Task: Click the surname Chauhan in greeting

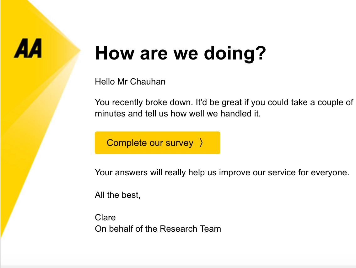Action: (x=148, y=82)
